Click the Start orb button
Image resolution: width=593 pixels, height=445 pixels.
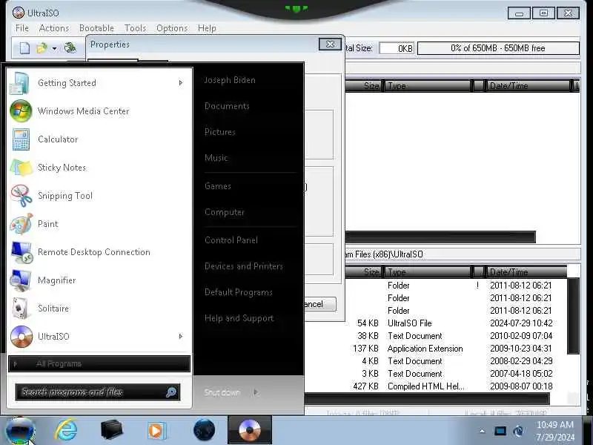point(20,431)
